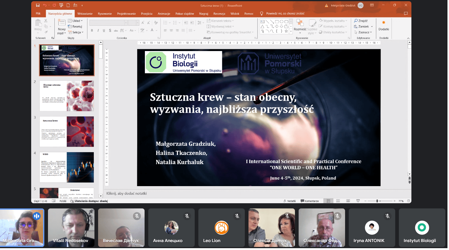Toggle Align text right
The height and width of the screenshot is (250, 449).
[177, 31]
